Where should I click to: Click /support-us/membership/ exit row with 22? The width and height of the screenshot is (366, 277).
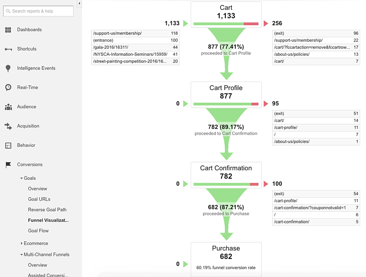pyautogui.click(x=316, y=41)
